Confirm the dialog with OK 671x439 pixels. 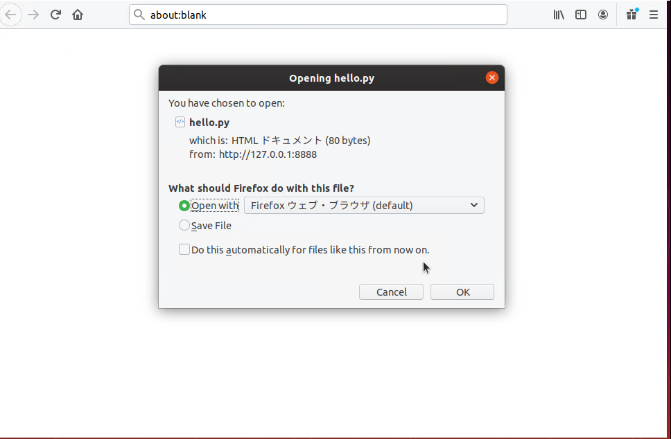click(x=462, y=292)
